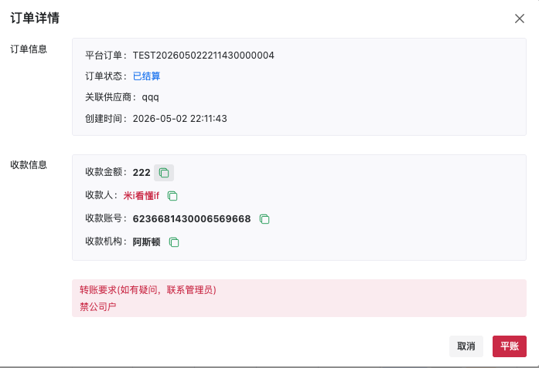The height and width of the screenshot is (368, 539).
Task: Click the 平台订单 field label
Action: coord(106,56)
